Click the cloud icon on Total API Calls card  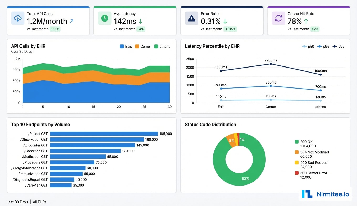point(18,18)
